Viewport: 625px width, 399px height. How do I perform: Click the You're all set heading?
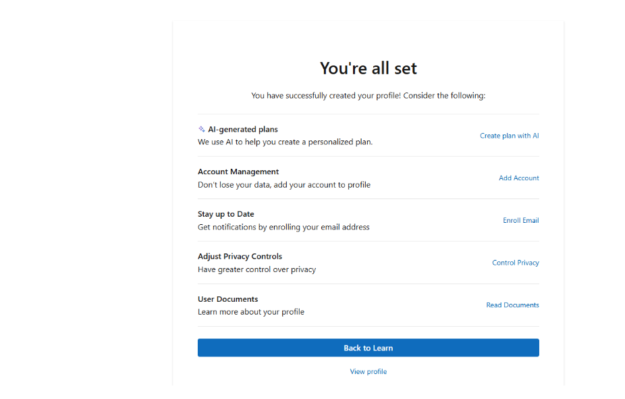pyautogui.click(x=369, y=69)
